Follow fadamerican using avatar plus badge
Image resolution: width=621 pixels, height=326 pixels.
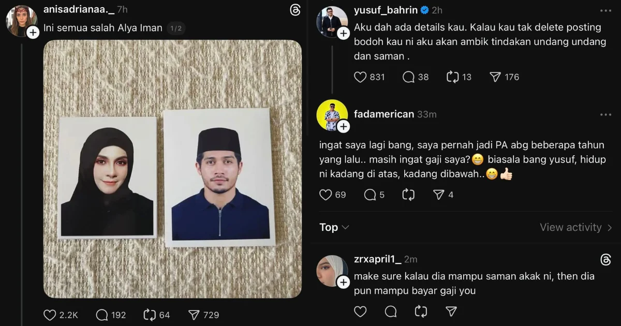click(x=343, y=126)
